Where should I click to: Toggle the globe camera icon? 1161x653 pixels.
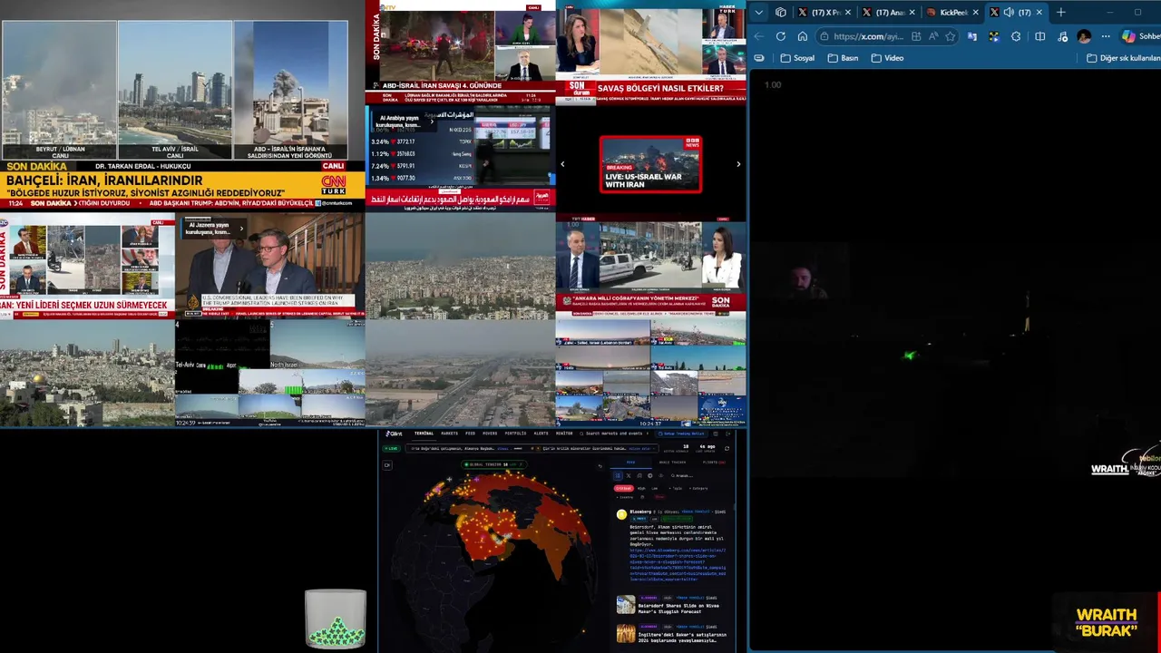387,465
